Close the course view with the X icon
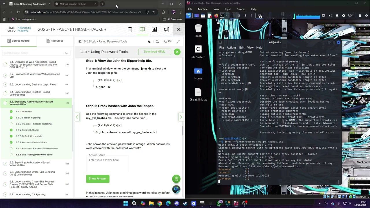 (179, 29)
